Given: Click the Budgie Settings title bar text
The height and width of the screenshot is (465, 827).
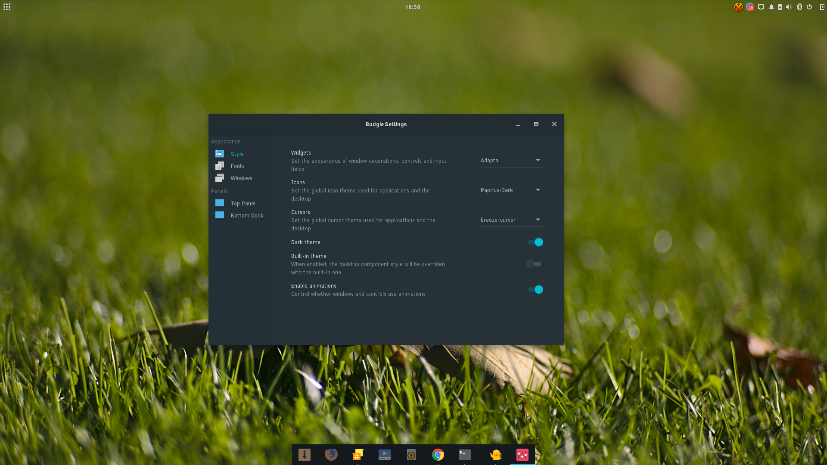Looking at the screenshot, I should (x=386, y=124).
